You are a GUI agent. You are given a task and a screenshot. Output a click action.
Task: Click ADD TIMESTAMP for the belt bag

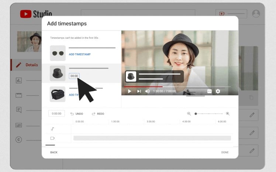(x=73, y=95)
